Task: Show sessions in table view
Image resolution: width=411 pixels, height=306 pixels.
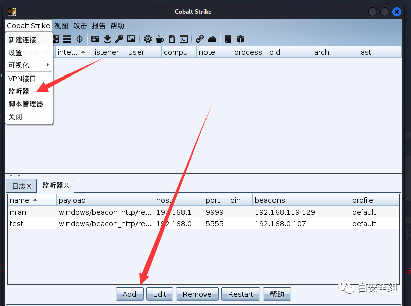Action: 67,39
